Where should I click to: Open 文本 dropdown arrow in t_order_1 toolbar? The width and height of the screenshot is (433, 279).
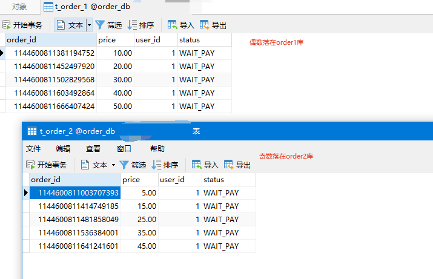click(89, 25)
